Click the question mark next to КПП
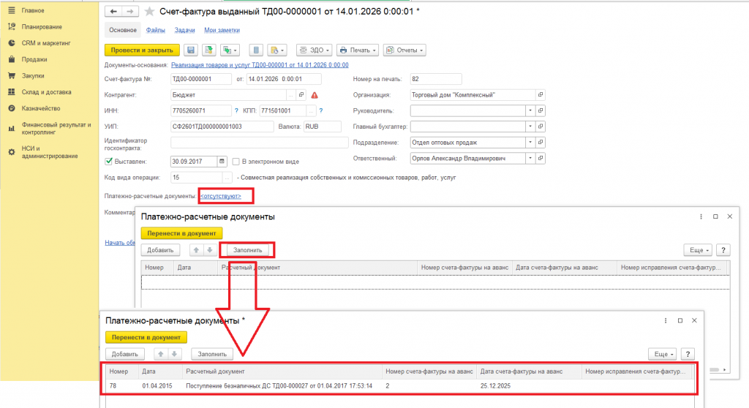The height and width of the screenshot is (408, 749). (x=321, y=111)
